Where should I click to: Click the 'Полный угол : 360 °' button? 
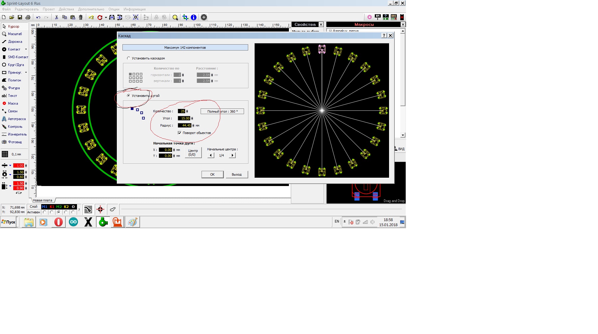click(x=222, y=111)
